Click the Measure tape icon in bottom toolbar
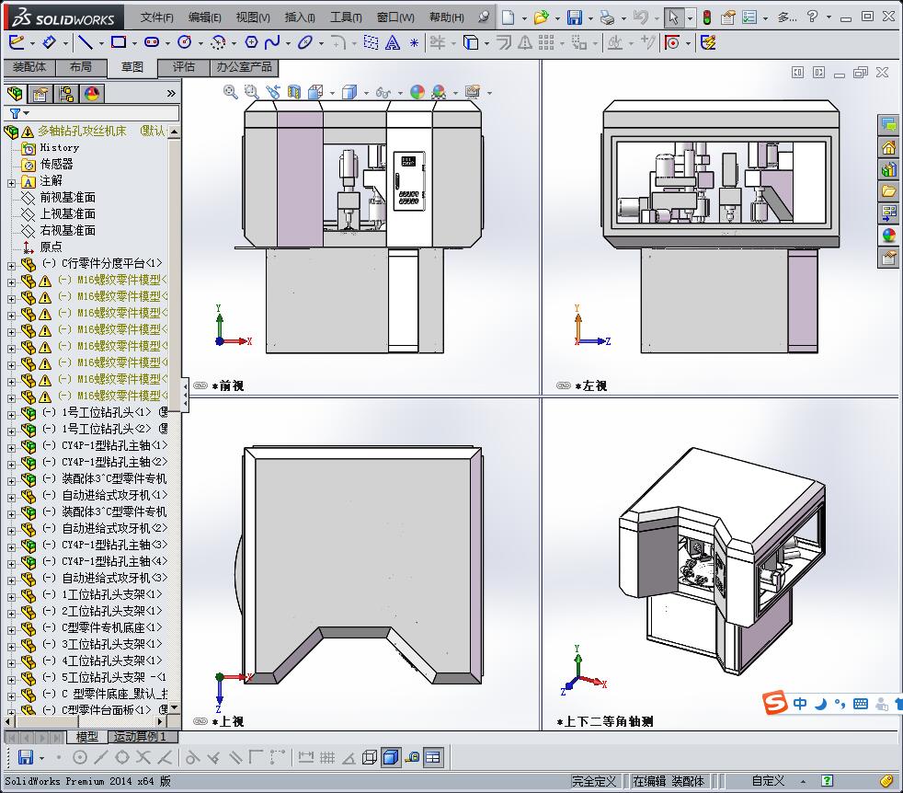903x793 pixels. 412,757
